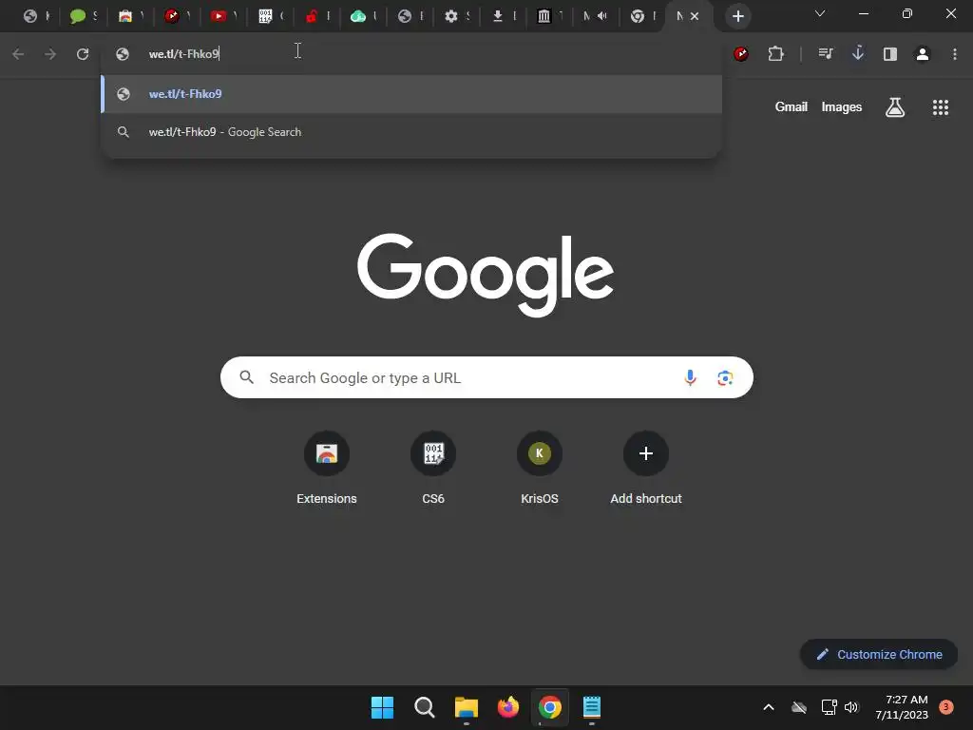Show hidden system tray icons
Screen dimensions: 973x730
768,707
